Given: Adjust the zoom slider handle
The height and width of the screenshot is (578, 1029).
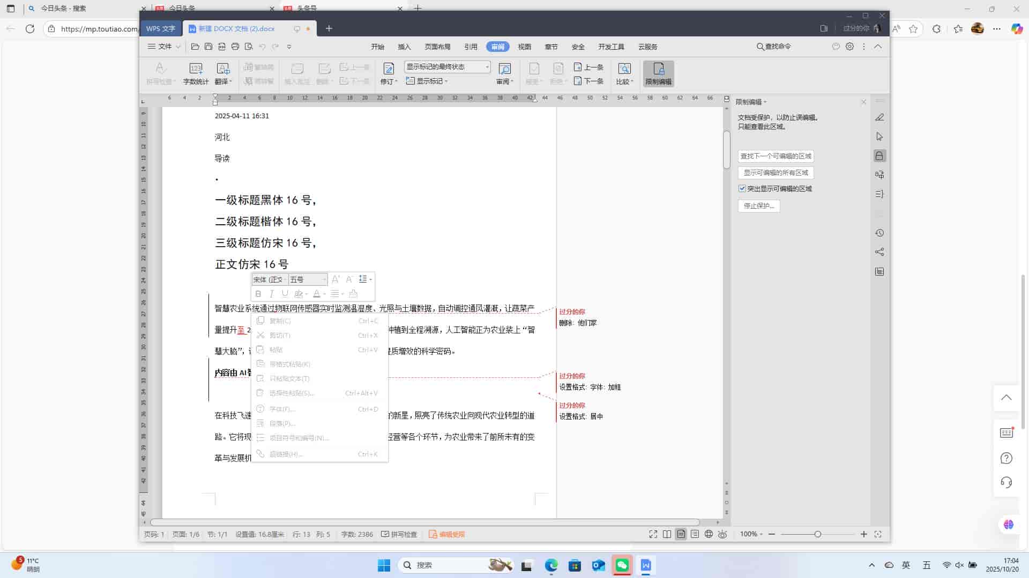Looking at the screenshot, I should pos(818,534).
